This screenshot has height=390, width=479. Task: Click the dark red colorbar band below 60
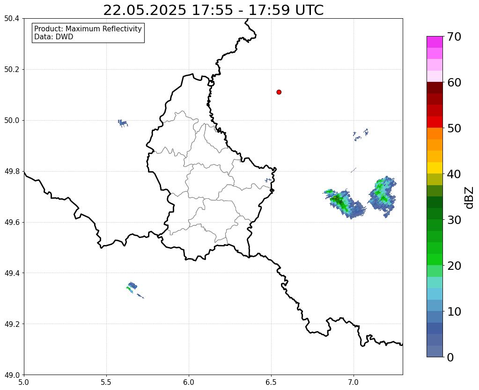pyautogui.click(x=435, y=87)
